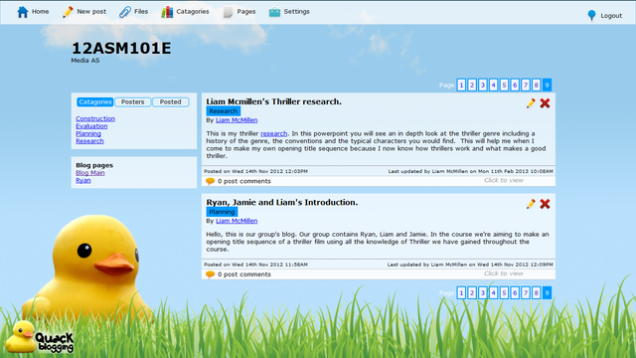
Task: Open the Files menu item
Action: pos(141,11)
